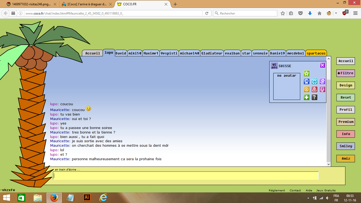The image size is (361, 203).
Task: Open the highlighted spartacus chat tab
Action: point(316,53)
